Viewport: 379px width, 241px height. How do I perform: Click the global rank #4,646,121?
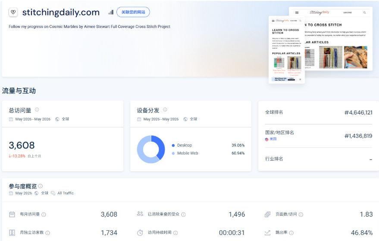[358, 112]
